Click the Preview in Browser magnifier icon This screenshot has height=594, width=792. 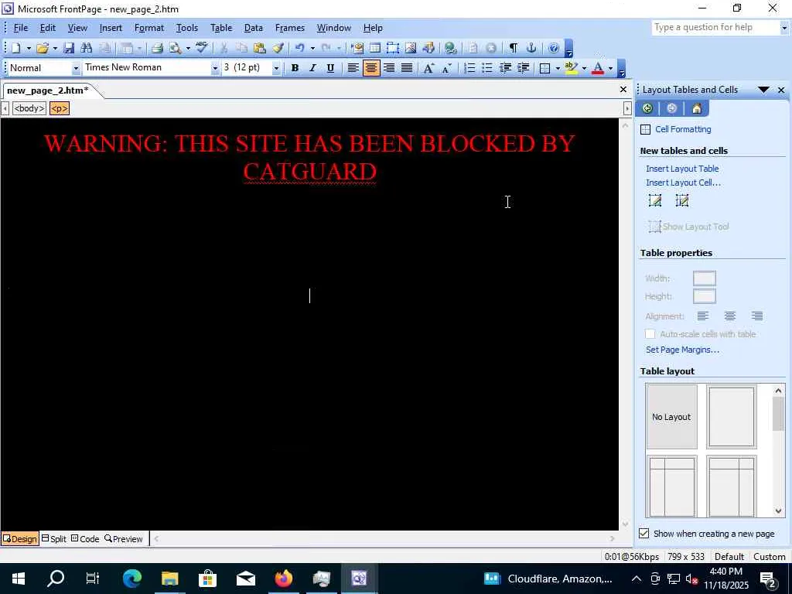point(176,48)
